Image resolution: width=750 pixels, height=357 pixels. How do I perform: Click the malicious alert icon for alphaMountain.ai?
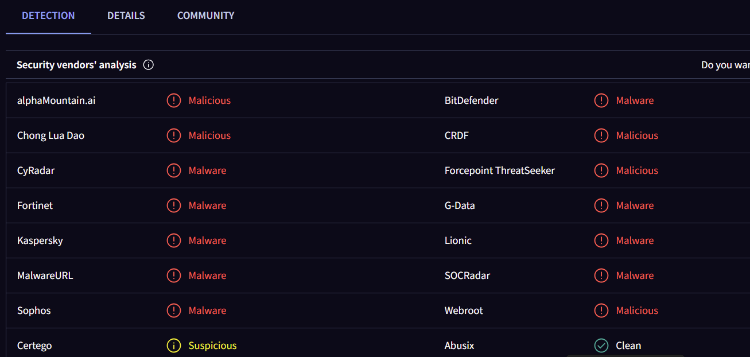click(x=174, y=100)
